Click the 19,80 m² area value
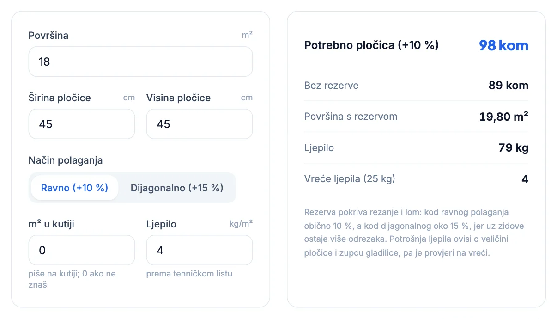Screen dimensions: 557x319 coord(504,117)
